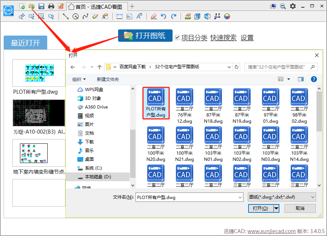327x236 pixels.
Task: Click the zoom previous view icon
Action: coord(51,16)
